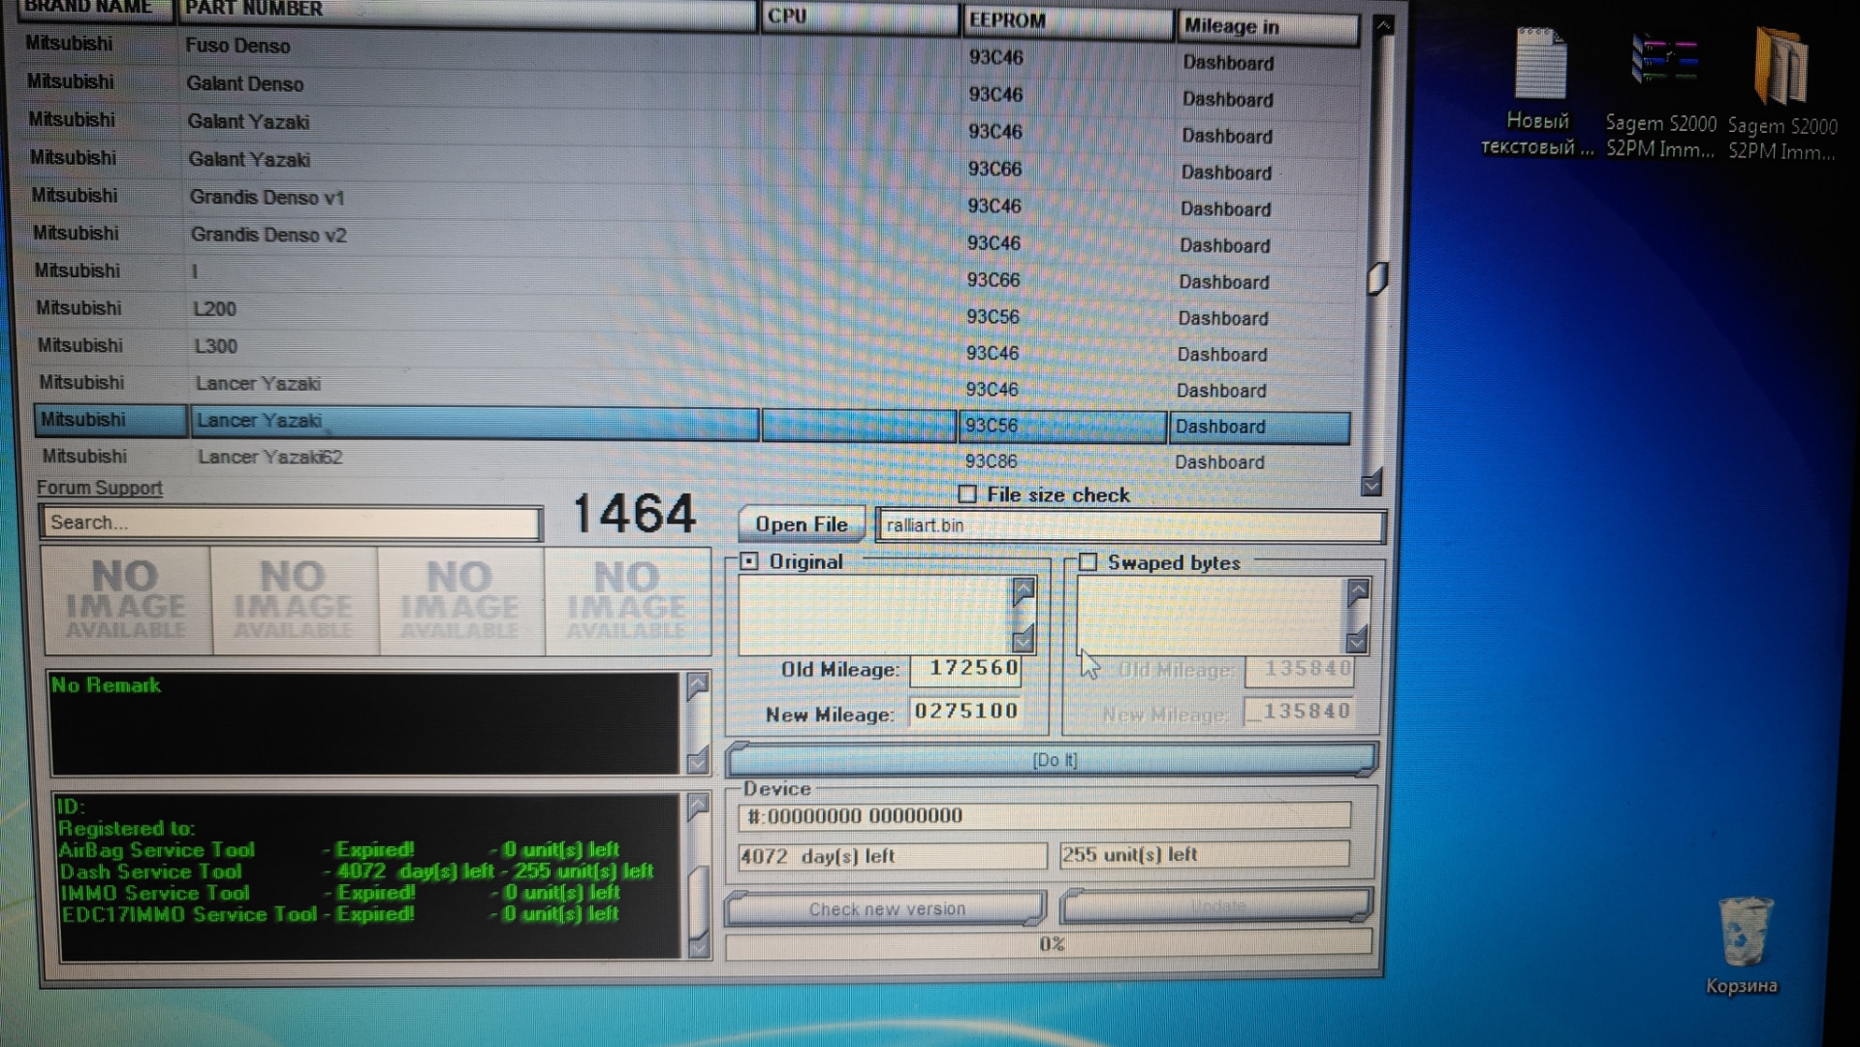Image resolution: width=1860 pixels, height=1047 pixels.
Task: Click the IMMO Service Tool license line
Action: click(340, 893)
